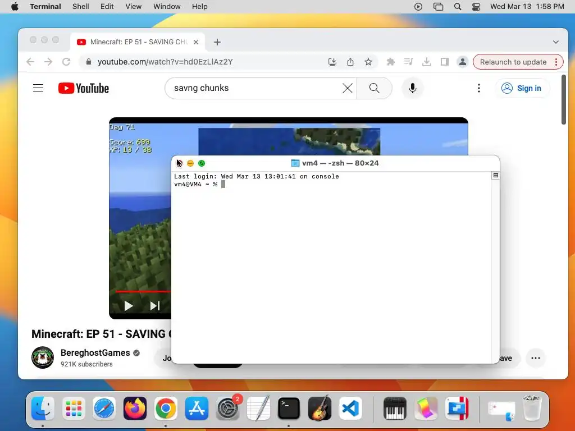575x431 pixels.
Task: Click the Chrome page scrollbar
Action: tap(564, 100)
